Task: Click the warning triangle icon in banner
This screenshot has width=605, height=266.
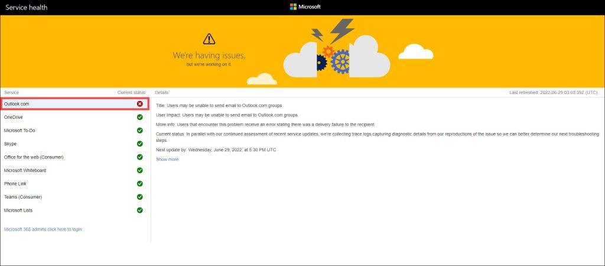Action: tap(209, 38)
